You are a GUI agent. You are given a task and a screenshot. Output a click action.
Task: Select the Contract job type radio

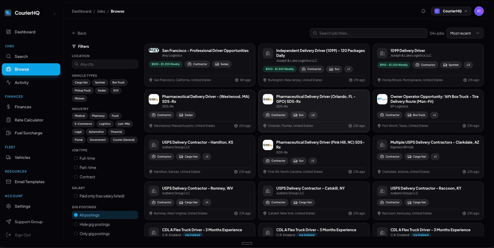click(x=76, y=177)
